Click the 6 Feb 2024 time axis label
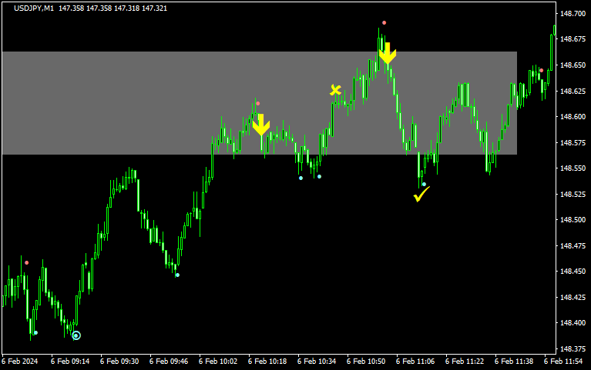Viewport: 591px width, 370px height. click(x=20, y=361)
